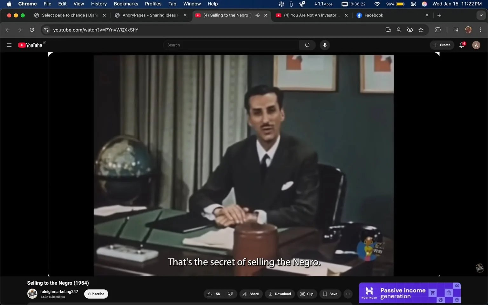Expand the tab search chevron
488x305 pixels.
[x=481, y=15]
